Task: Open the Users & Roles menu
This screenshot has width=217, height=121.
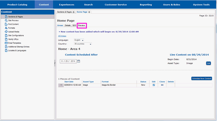Action: click(172, 5)
